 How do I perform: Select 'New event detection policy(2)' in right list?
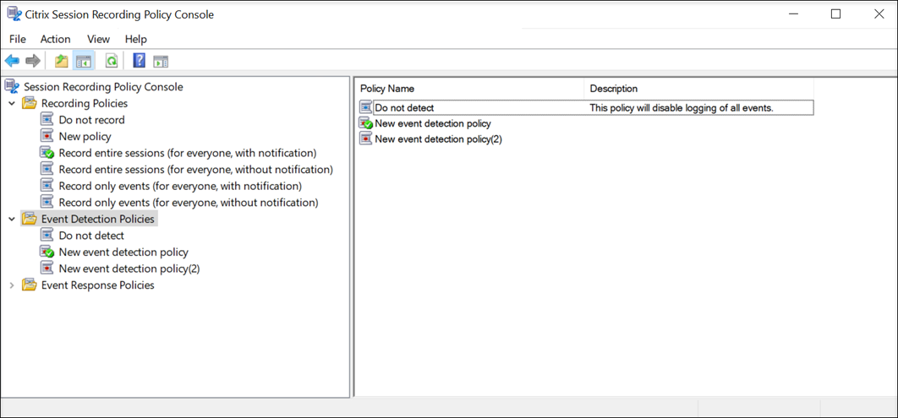pos(438,139)
